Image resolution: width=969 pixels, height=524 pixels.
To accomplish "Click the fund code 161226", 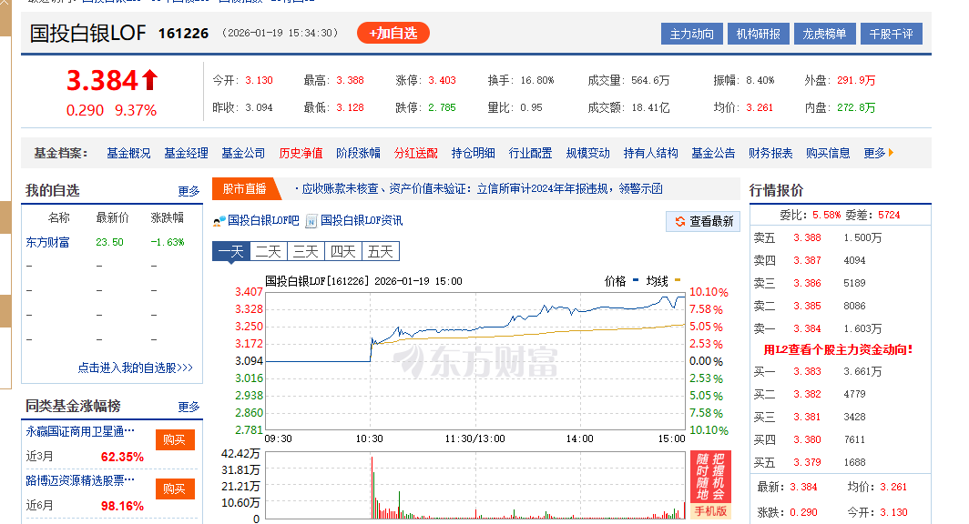I will (184, 34).
